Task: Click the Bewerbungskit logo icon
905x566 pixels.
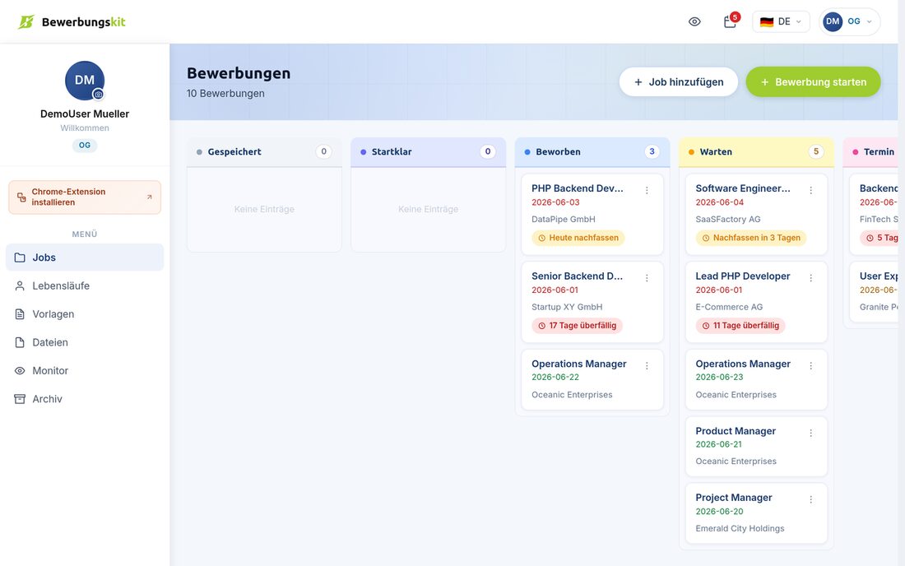Action: point(26,22)
